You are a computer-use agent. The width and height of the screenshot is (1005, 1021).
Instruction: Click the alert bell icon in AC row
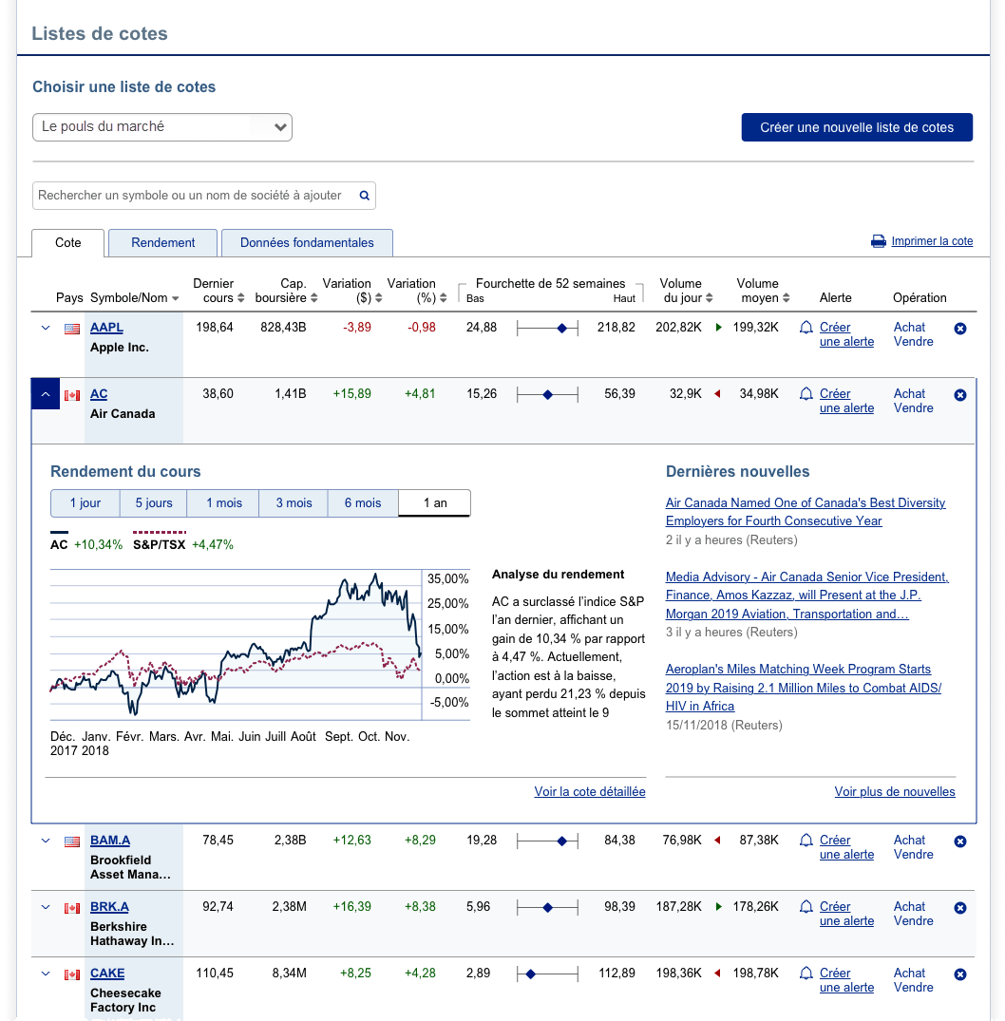(806, 394)
